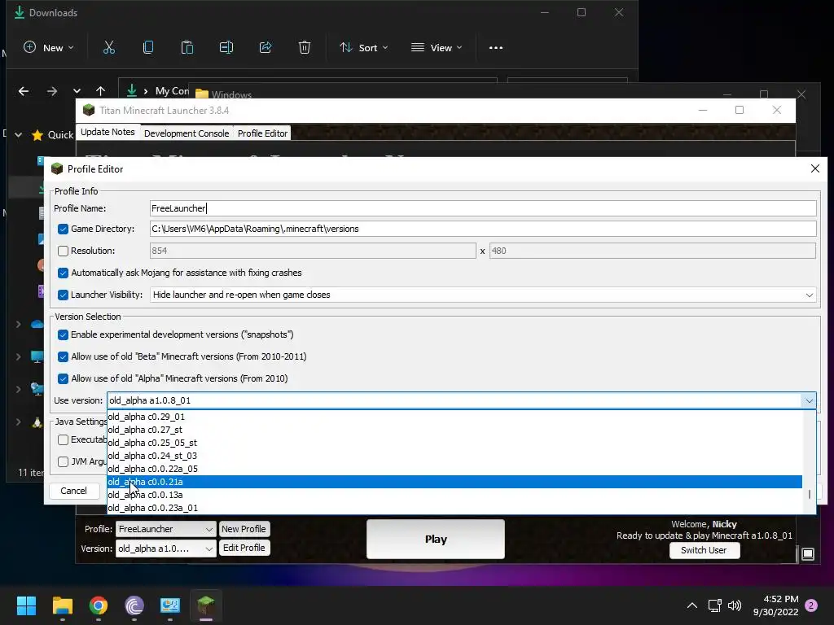Click the Play button
This screenshot has width=834, height=625.
click(x=436, y=539)
